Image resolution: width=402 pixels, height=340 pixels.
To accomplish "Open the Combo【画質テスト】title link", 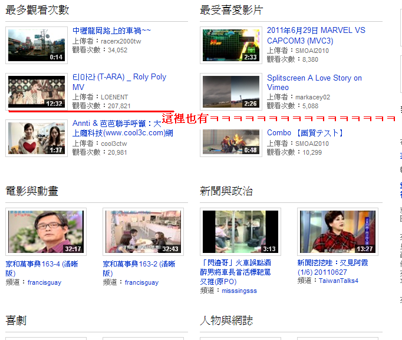I will [305, 133].
